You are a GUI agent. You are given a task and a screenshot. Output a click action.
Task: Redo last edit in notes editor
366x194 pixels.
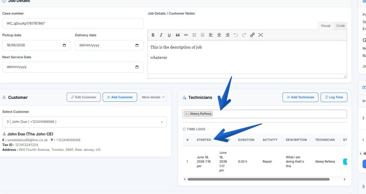pyautogui.click(x=244, y=35)
